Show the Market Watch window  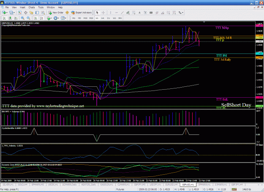[x=20, y=13]
